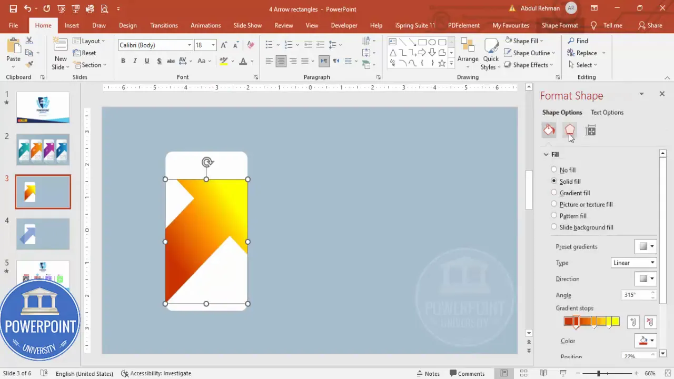
Task: Add a gradient stop button
Action: click(633, 322)
